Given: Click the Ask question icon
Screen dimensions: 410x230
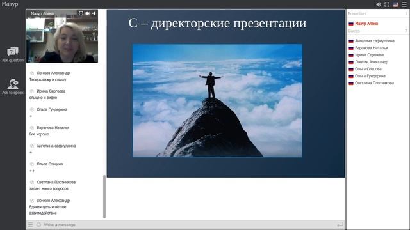Looking at the screenshot, I should click(13, 52).
